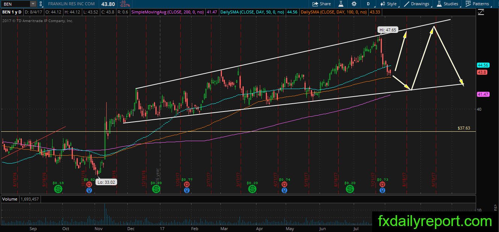Click the $0.82 earnings phone icon
Screen dimensions: 499x232
point(89,184)
